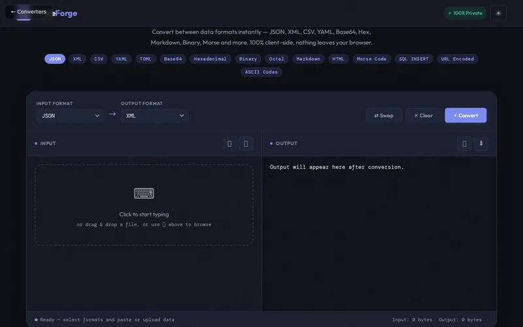Open the Output Format dropdown showing XML

click(x=155, y=116)
